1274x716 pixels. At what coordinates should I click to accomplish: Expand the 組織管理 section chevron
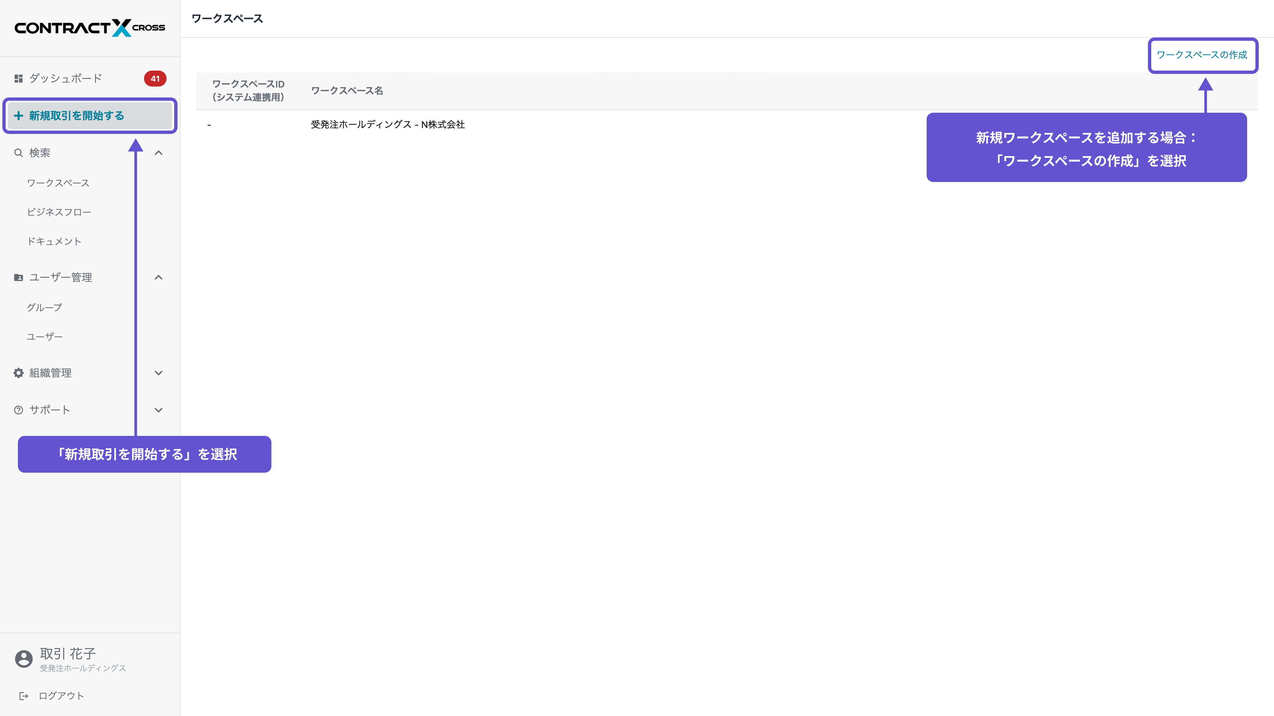tap(158, 373)
